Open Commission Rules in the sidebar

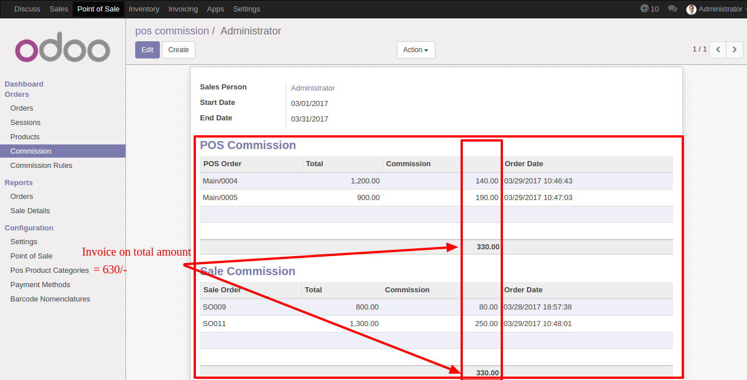(x=41, y=166)
